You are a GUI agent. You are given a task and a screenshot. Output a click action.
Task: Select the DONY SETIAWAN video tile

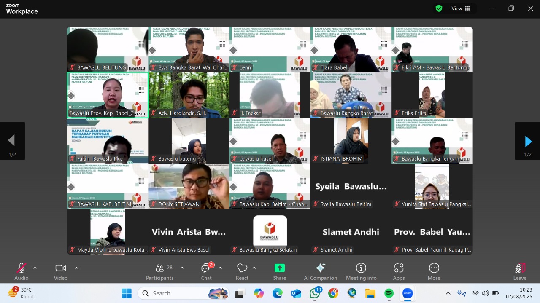189,186
